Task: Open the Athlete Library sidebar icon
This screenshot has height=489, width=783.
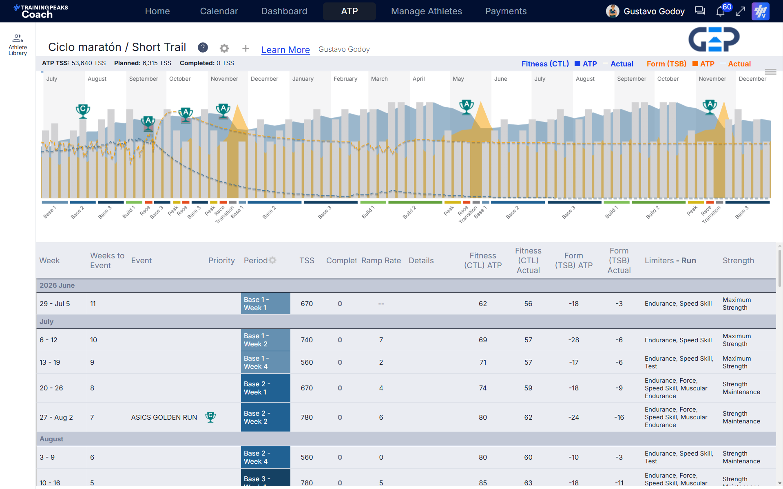Action: click(x=18, y=44)
